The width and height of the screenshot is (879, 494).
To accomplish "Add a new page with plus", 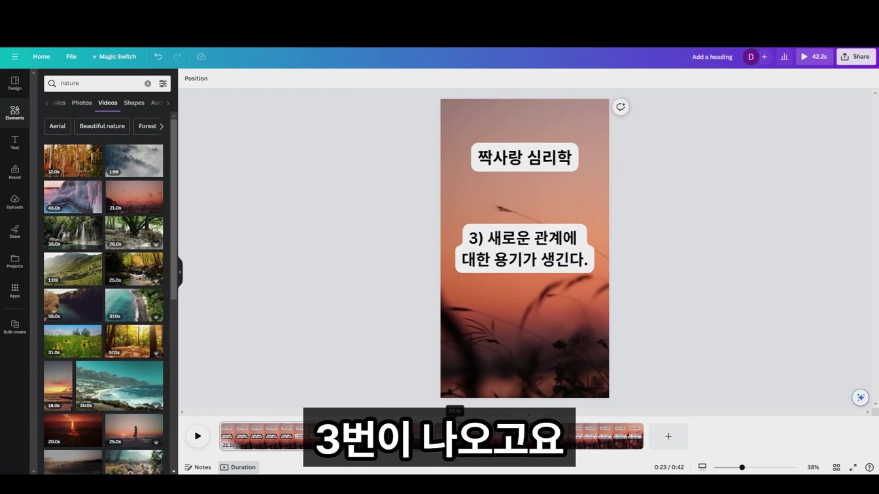I will pos(668,436).
